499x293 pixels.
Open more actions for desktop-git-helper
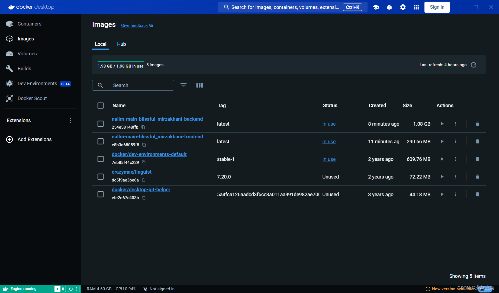coord(456,194)
